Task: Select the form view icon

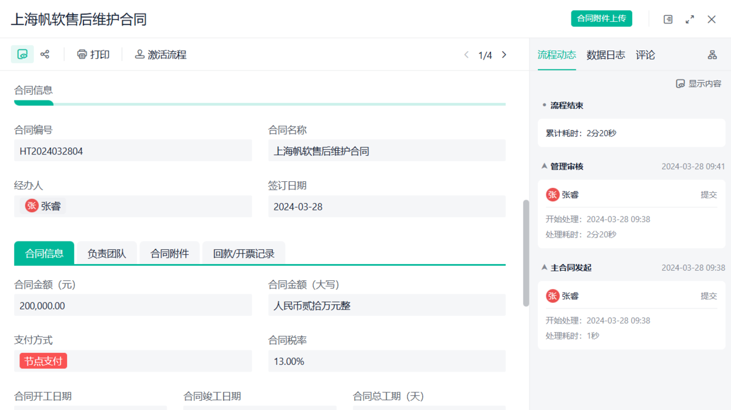Action: point(23,54)
